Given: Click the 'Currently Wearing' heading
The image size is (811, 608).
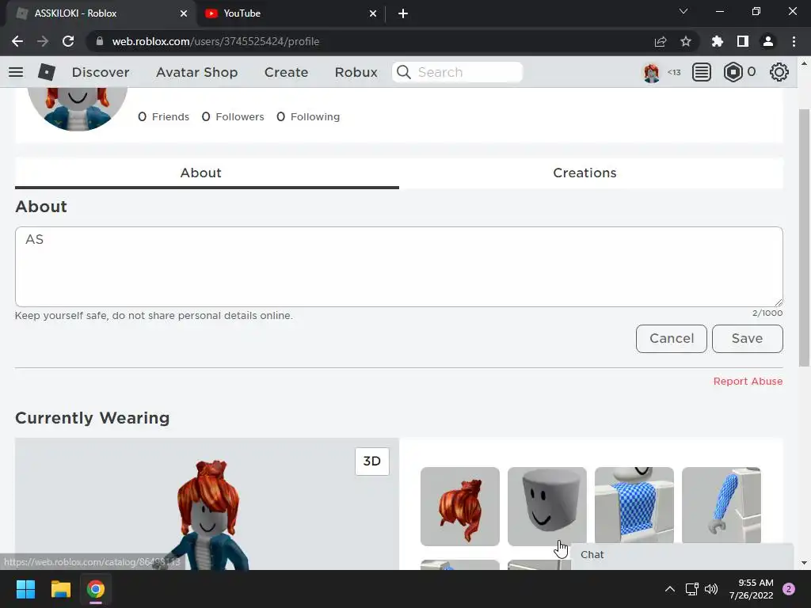Looking at the screenshot, I should click(x=92, y=418).
